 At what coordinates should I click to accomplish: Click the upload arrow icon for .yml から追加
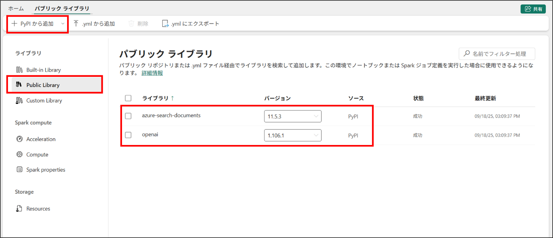tap(76, 24)
